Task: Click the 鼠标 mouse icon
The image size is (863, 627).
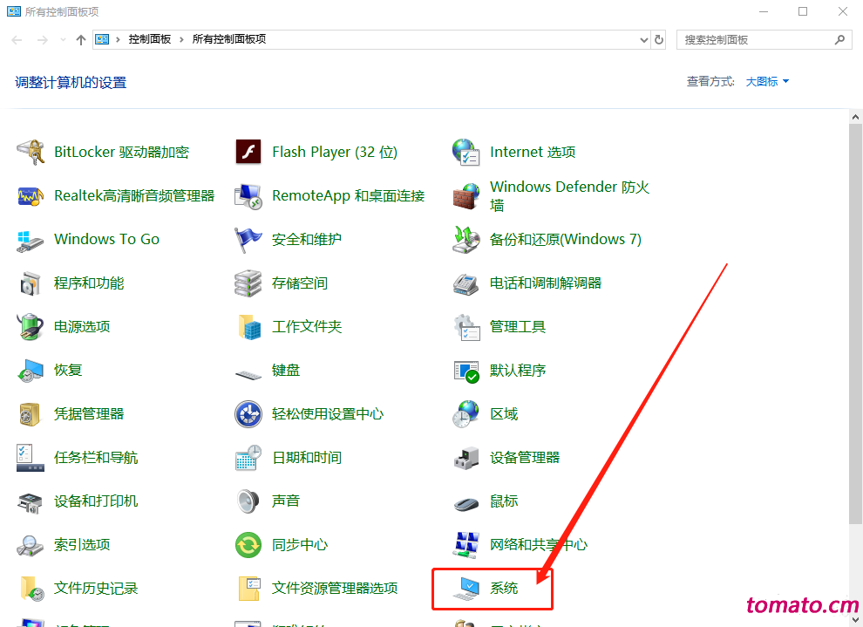Action: click(466, 502)
